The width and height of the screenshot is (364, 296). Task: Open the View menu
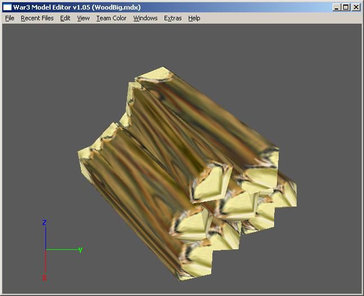pyautogui.click(x=83, y=18)
